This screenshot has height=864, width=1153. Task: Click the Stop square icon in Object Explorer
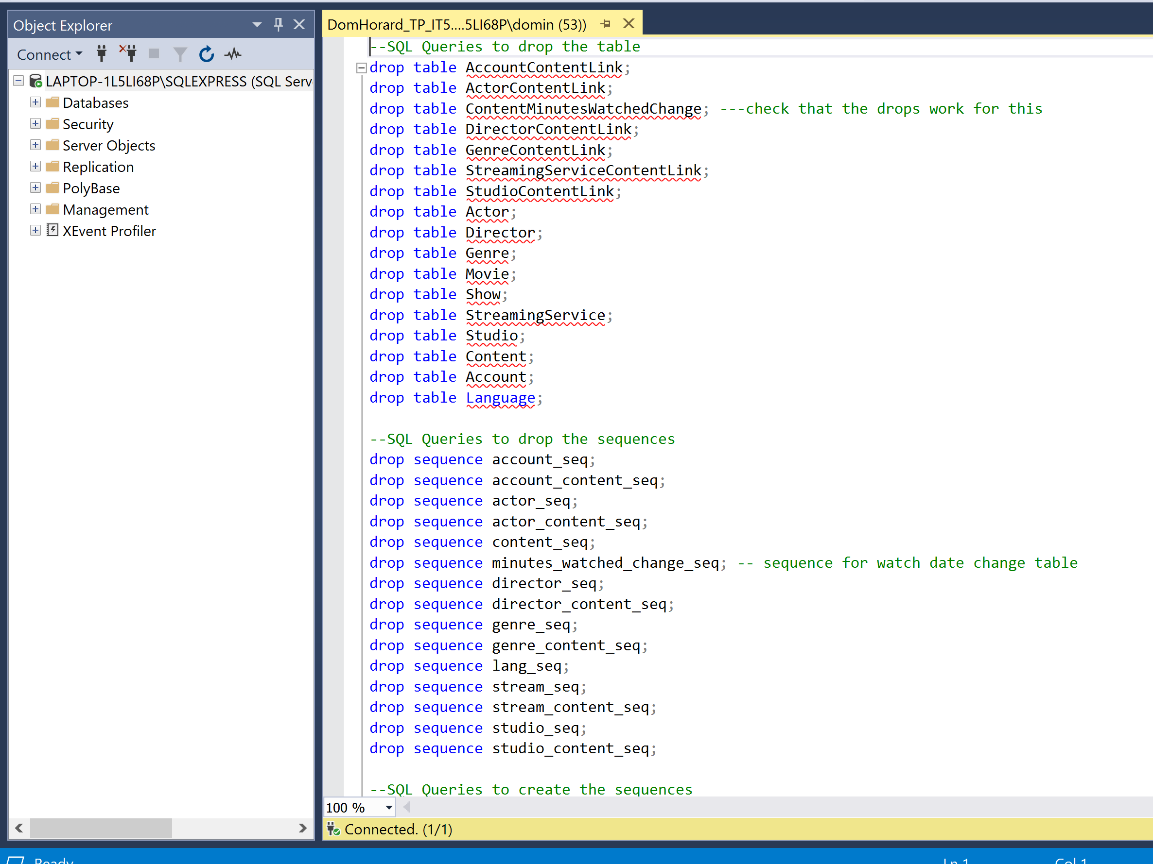point(154,53)
